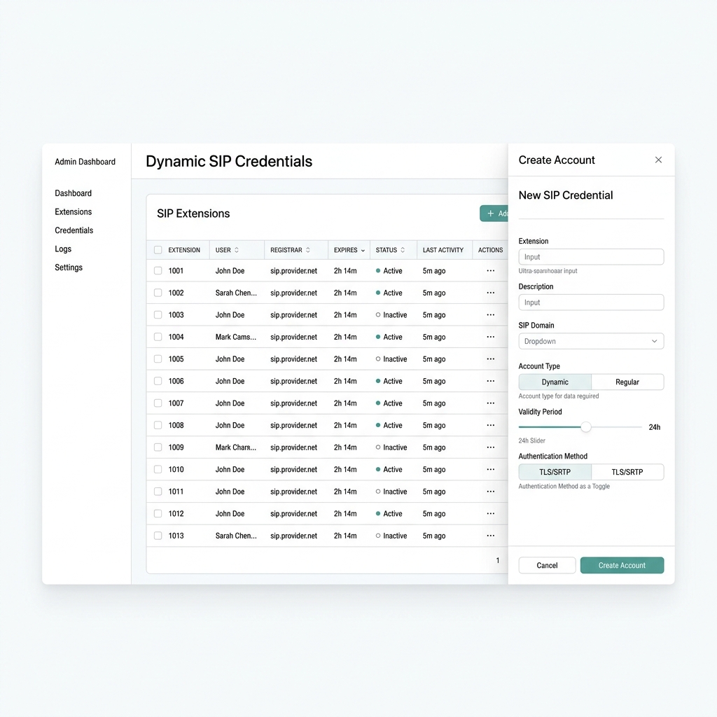Select checkbox for extension 1008
717x717 pixels.
158,425
